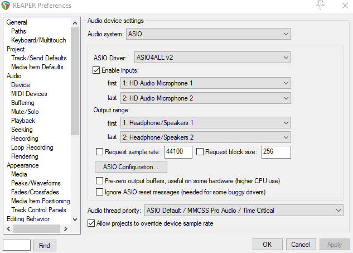This screenshot has width=353, height=253.
Task: Click the tree scroll down arrow
Action: (75, 219)
